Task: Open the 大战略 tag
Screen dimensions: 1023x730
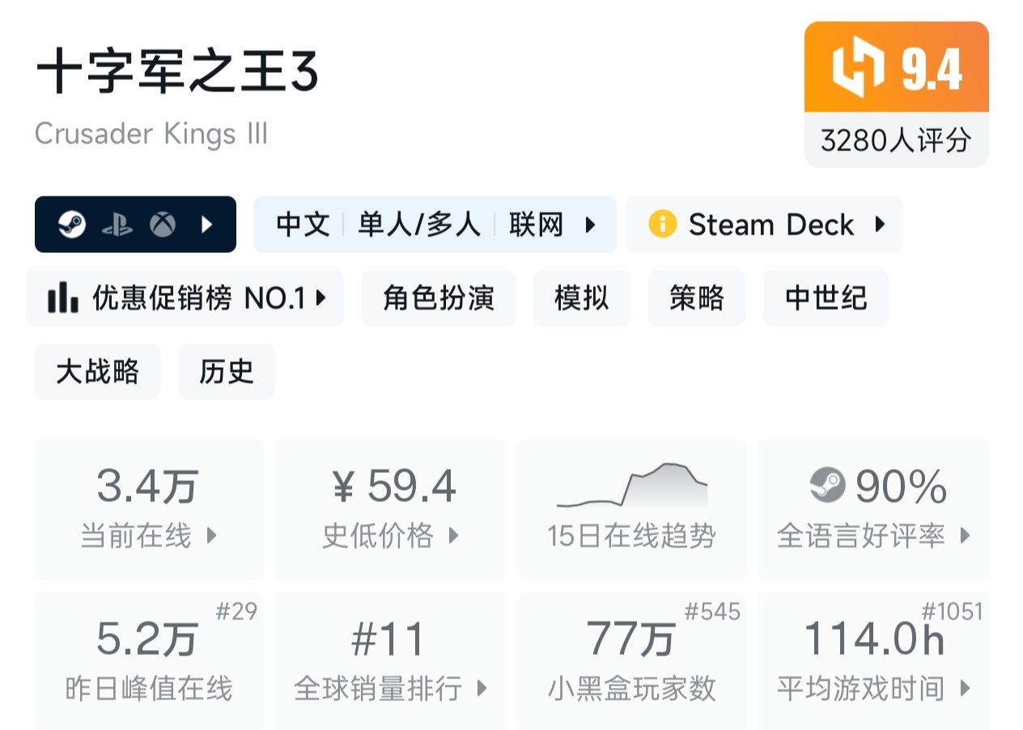Action: point(97,371)
